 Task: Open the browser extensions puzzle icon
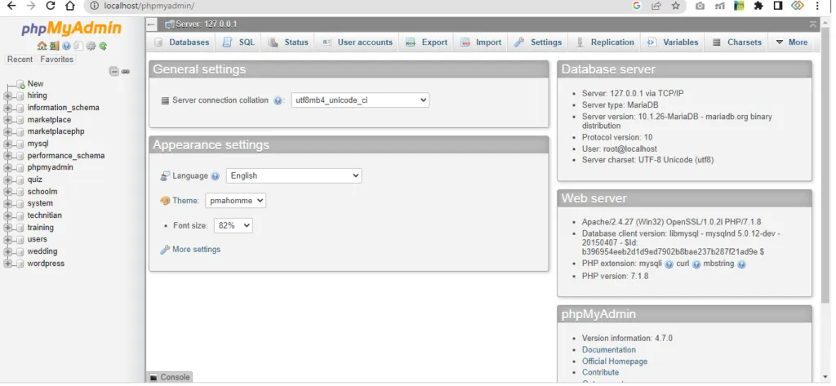click(x=758, y=6)
